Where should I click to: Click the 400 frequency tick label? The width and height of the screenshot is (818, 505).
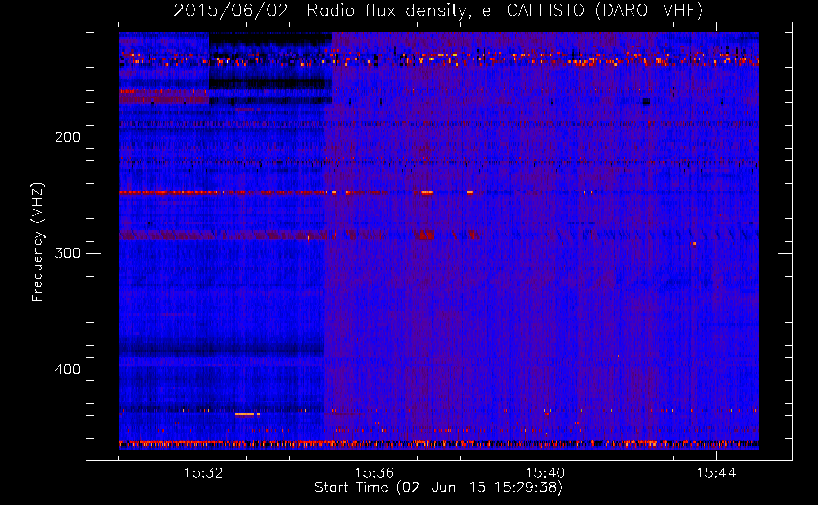click(68, 369)
